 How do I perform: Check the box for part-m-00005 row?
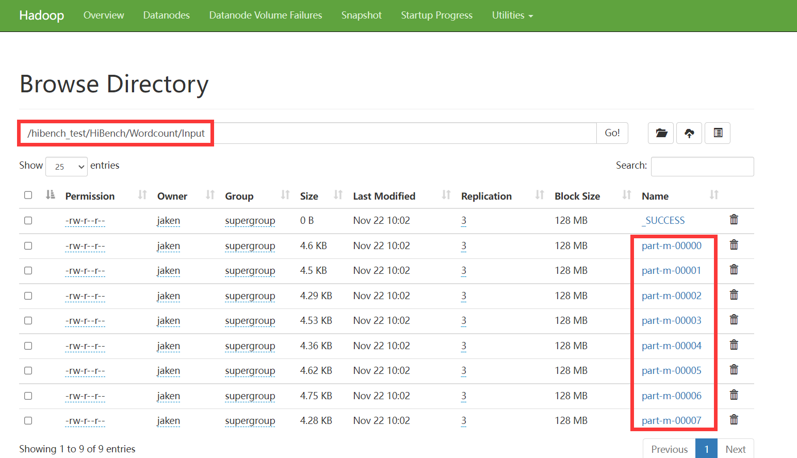[x=28, y=370]
